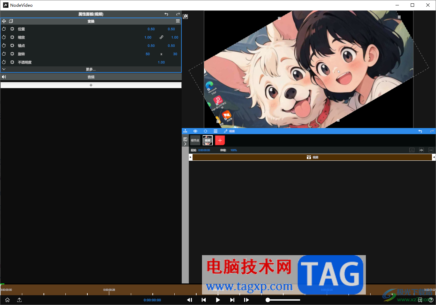Redo in the blue layer toolbar
This screenshot has width=436, height=305.
tap(432, 131)
